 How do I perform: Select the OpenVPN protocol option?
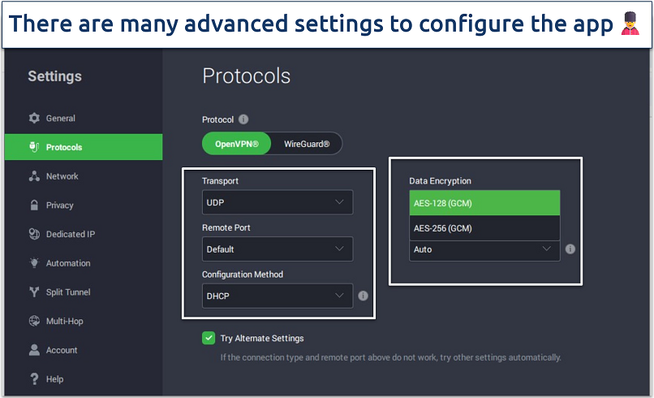(x=236, y=144)
